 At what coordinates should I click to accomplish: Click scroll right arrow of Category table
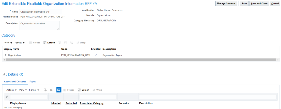[x=278, y=60]
